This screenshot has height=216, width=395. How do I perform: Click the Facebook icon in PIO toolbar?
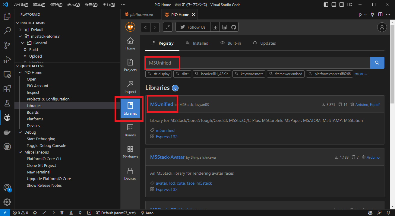tap(215, 27)
